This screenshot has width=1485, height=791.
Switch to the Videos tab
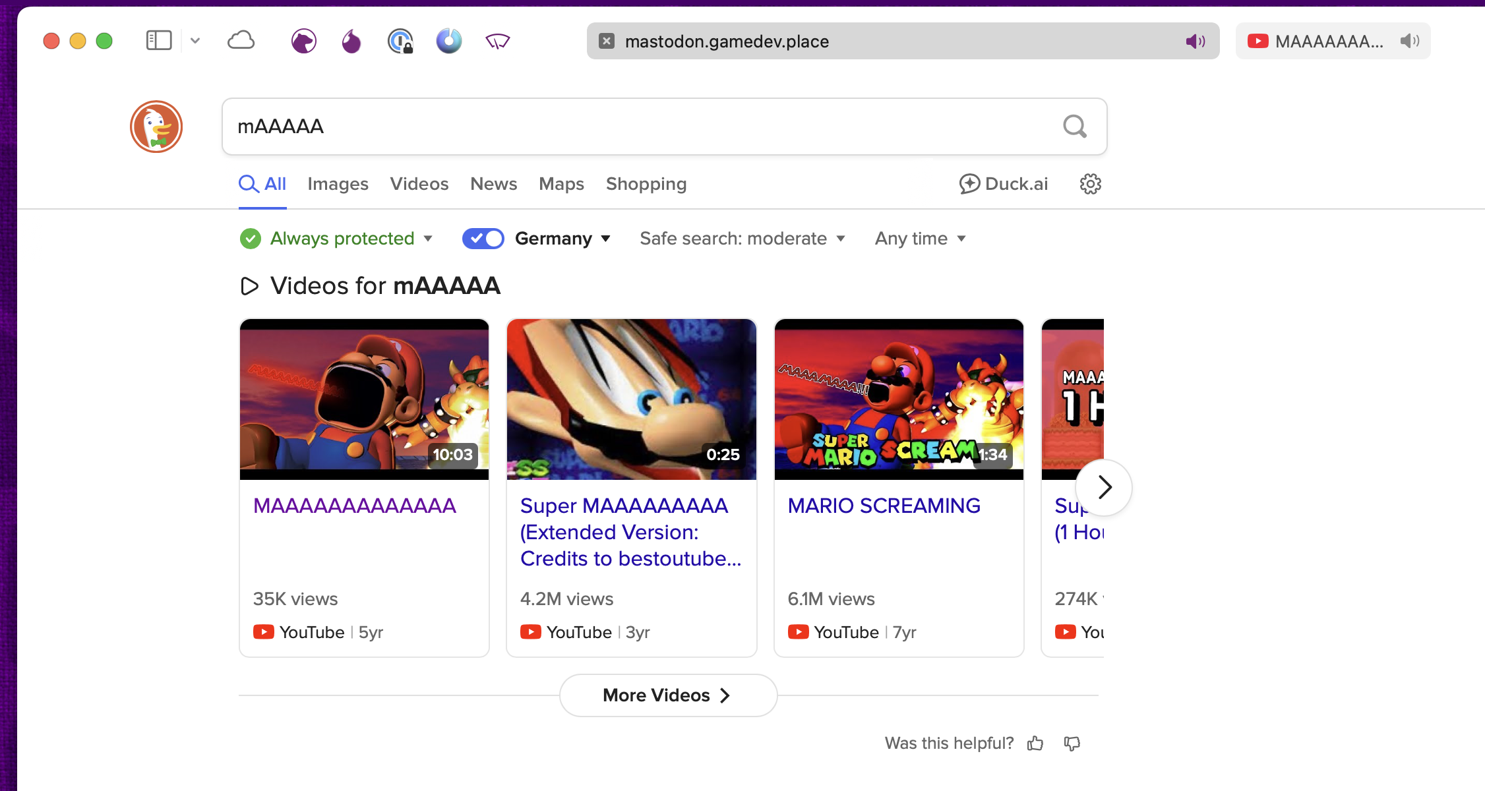pos(419,184)
